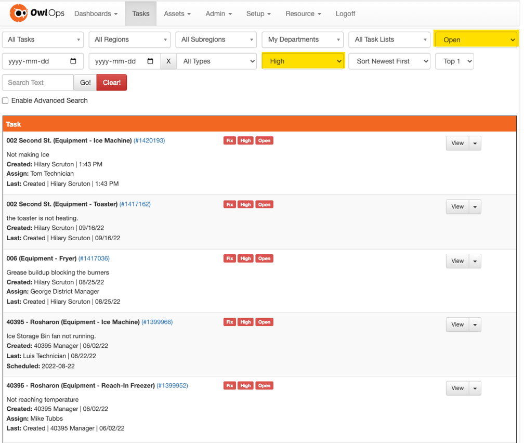Click the High badge on Toaster task
This screenshot has height=443, width=524.
tap(245, 204)
